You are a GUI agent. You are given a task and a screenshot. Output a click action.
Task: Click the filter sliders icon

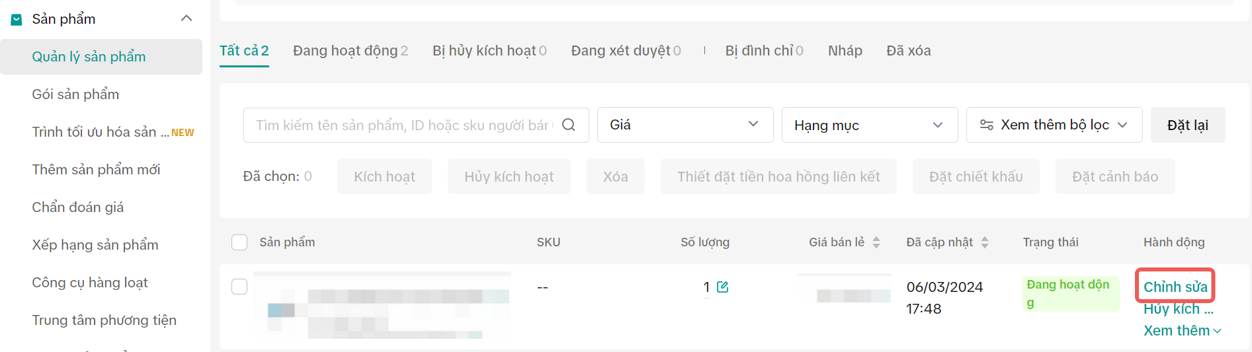(x=986, y=125)
